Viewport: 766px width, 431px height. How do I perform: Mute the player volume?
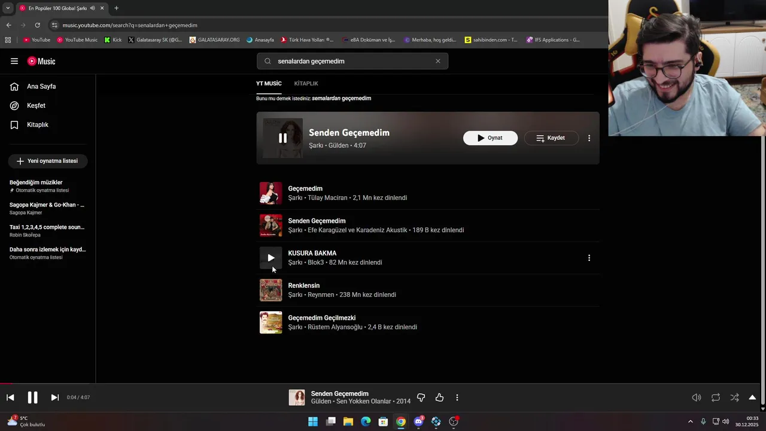(697, 397)
